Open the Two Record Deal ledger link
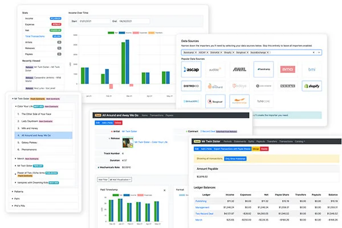This screenshot has height=228, width=342. coord(205,214)
